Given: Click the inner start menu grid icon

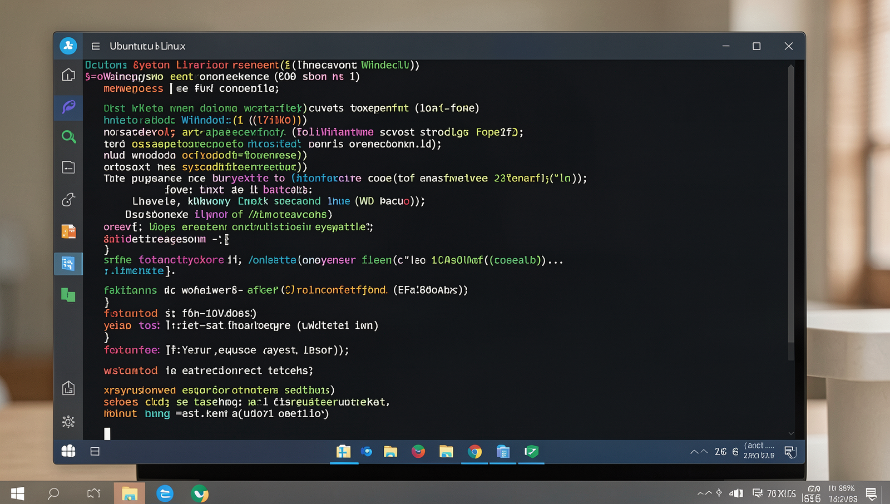Looking at the screenshot, I should (x=68, y=451).
